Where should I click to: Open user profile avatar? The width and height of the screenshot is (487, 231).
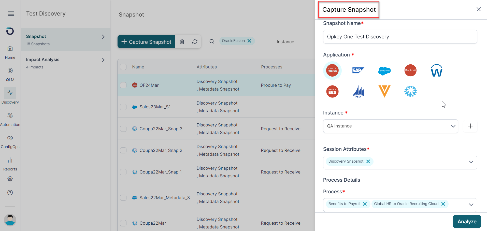(x=10, y=220)
